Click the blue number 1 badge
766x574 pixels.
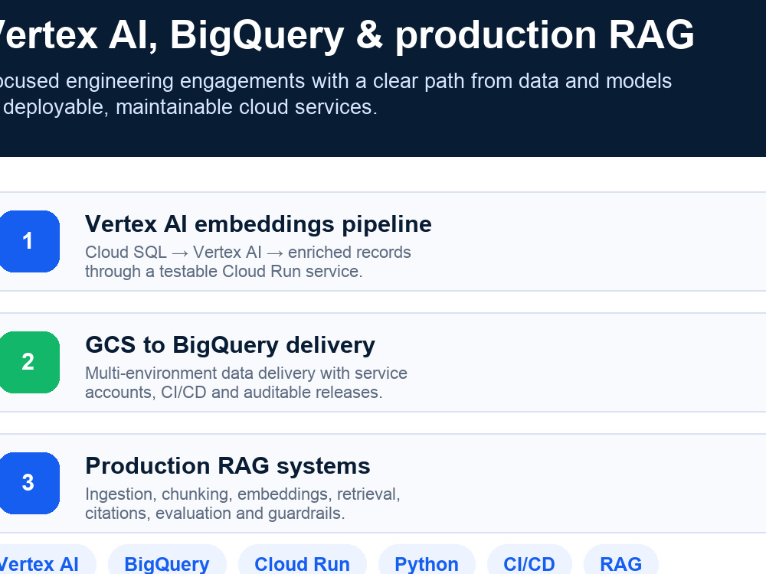[x=29, y=241]
